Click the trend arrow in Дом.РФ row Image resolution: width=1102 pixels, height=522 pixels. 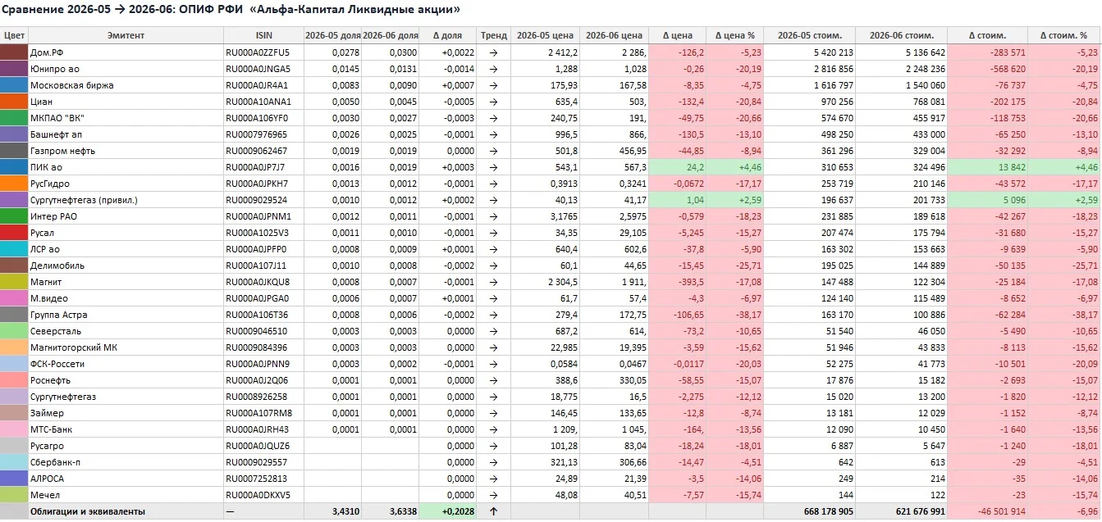(493, 52)
